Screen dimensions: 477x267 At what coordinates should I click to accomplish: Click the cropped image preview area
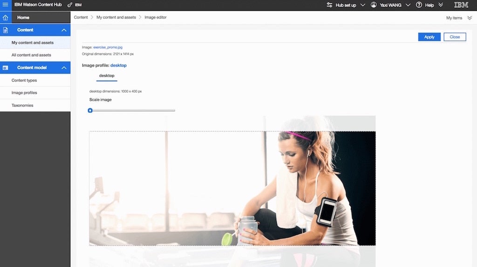coord(232,188)
